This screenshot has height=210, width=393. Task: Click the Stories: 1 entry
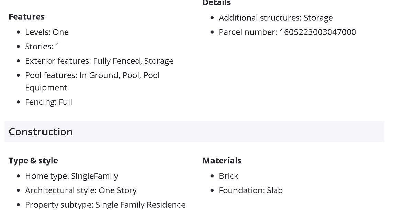[x=42, y=47]
